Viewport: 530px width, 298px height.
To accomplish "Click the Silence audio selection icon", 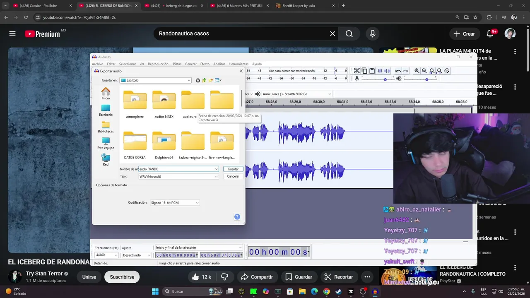I will [x=388, y=71].
